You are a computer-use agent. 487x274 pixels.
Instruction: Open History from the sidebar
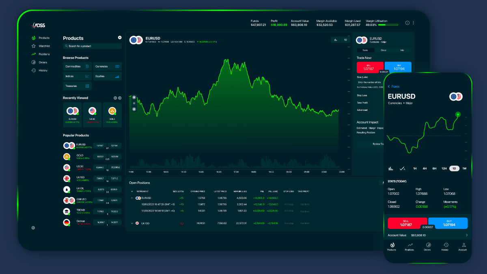33,70
